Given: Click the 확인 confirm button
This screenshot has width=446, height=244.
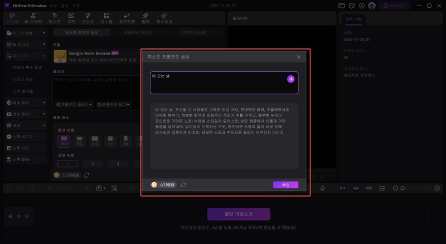Looking at the screenshot, I should [x=285, y=185].
